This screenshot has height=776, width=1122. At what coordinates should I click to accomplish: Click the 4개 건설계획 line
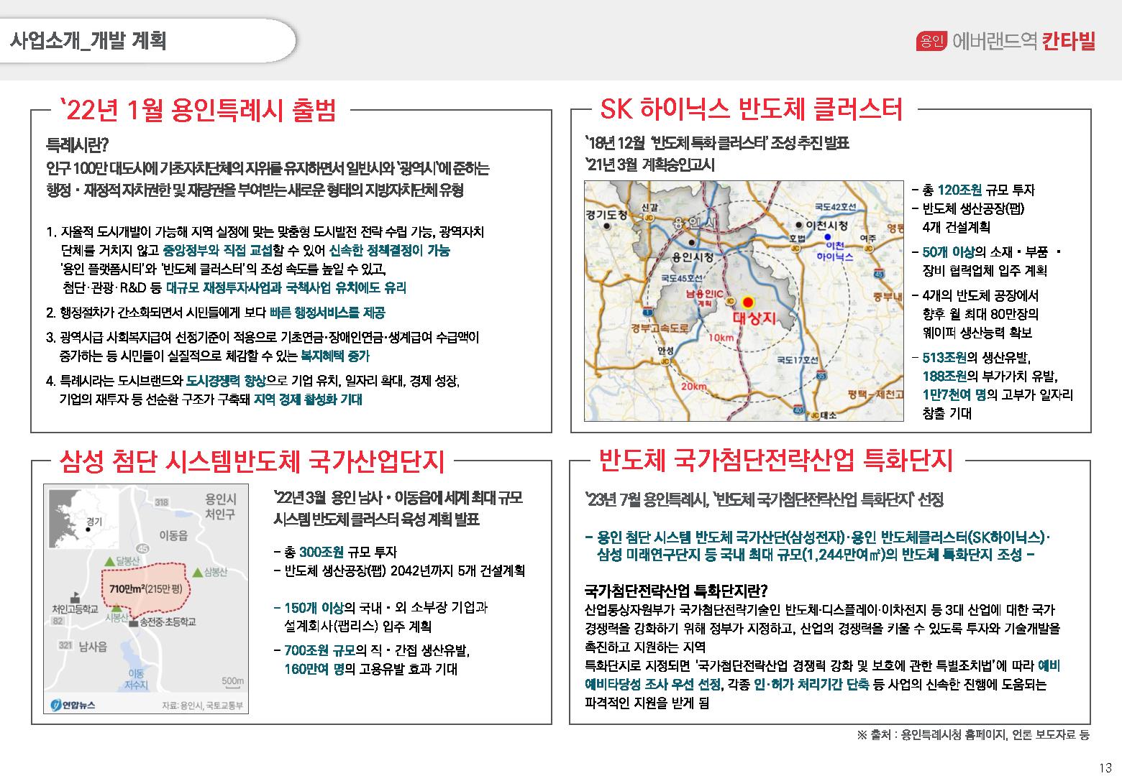[956, 227]
